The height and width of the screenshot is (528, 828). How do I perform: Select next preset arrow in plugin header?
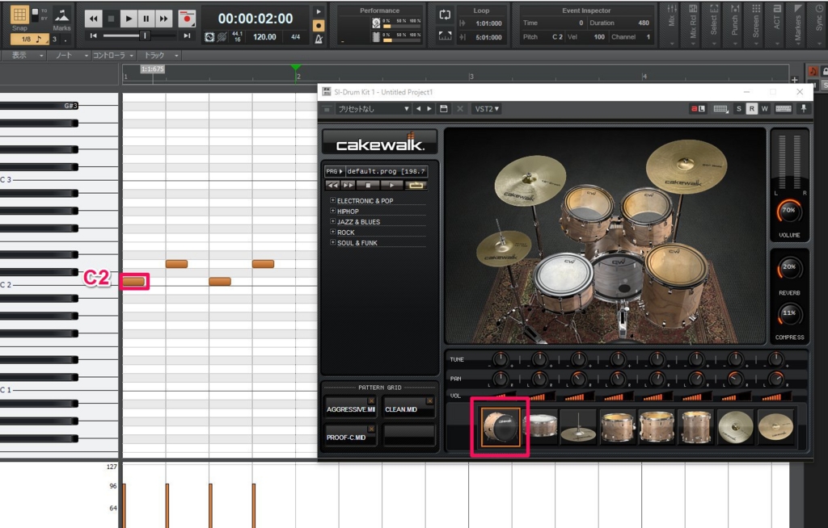click(429, 109)
